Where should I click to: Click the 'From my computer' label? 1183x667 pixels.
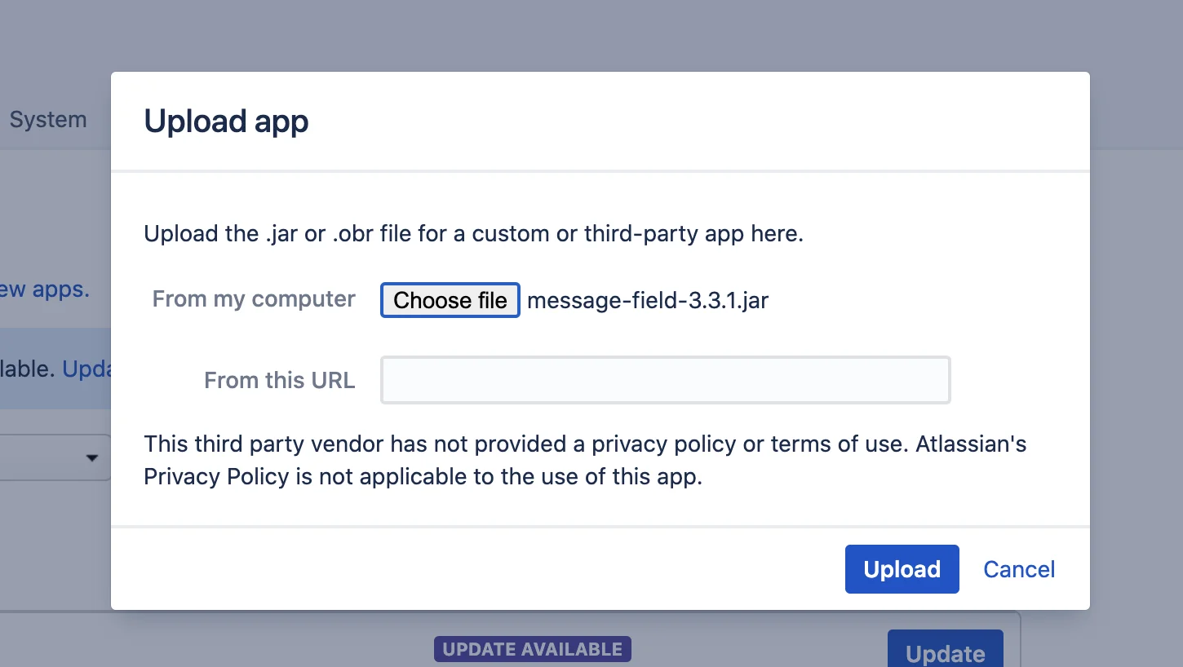(254, 299)
